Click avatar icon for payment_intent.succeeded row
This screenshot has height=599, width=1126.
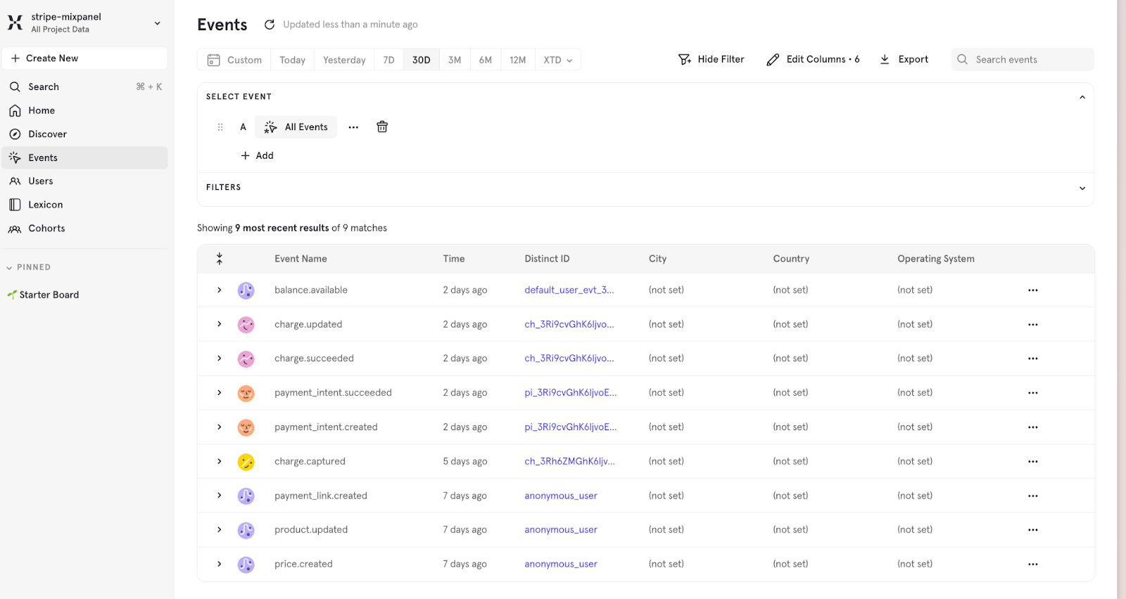click(246, 393)
